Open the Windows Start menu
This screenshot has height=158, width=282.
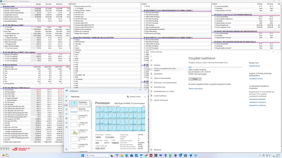82,155
